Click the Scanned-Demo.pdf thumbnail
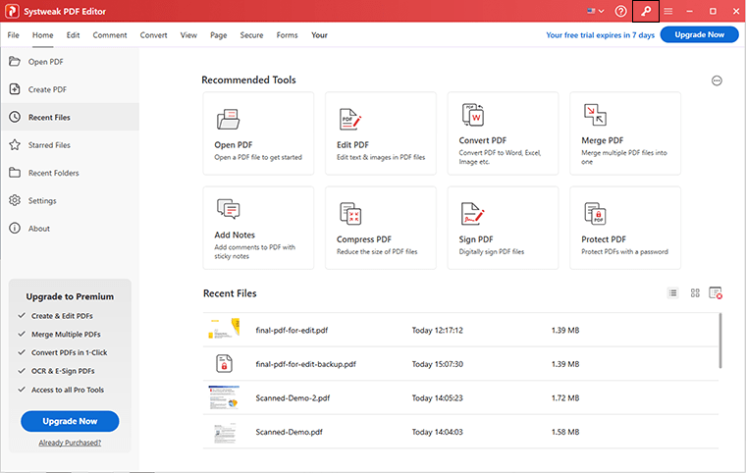 (224, 433)
